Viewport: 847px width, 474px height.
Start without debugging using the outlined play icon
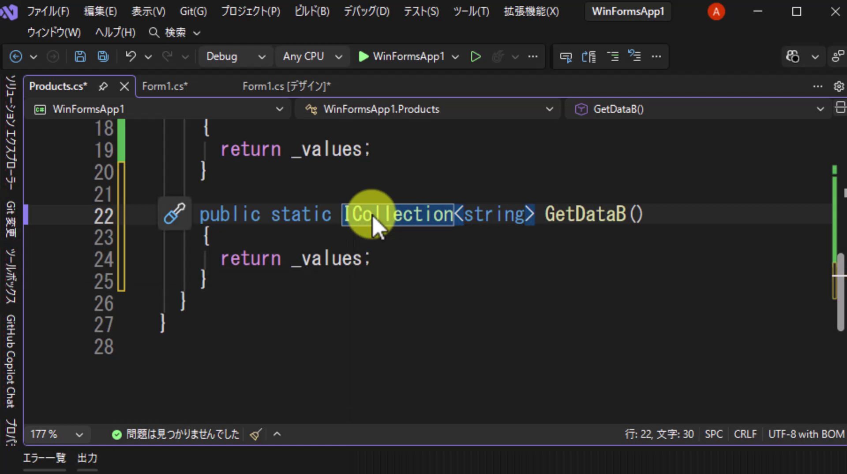[x=476, y=56]
